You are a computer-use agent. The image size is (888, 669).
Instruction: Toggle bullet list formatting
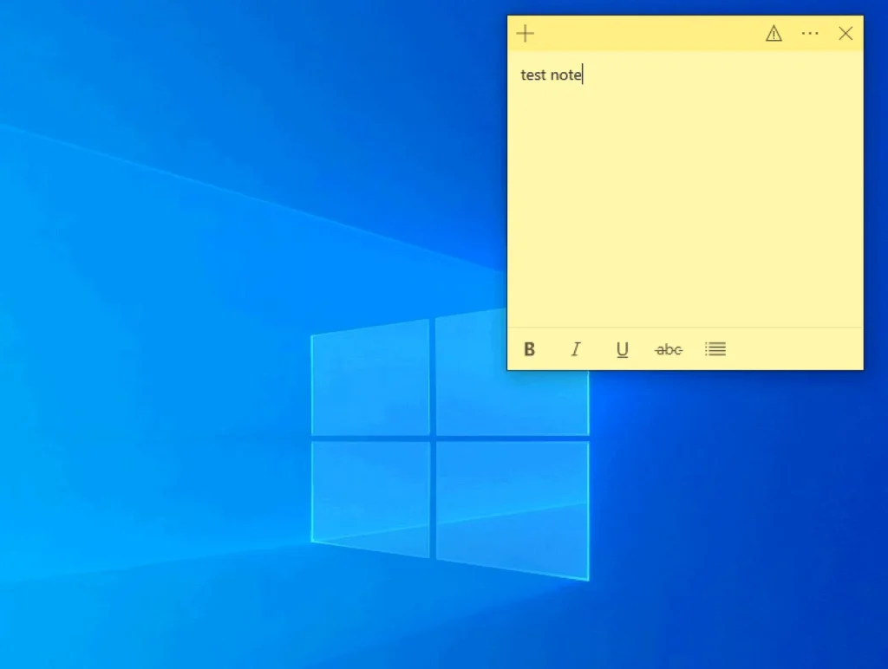pos(715,349)
